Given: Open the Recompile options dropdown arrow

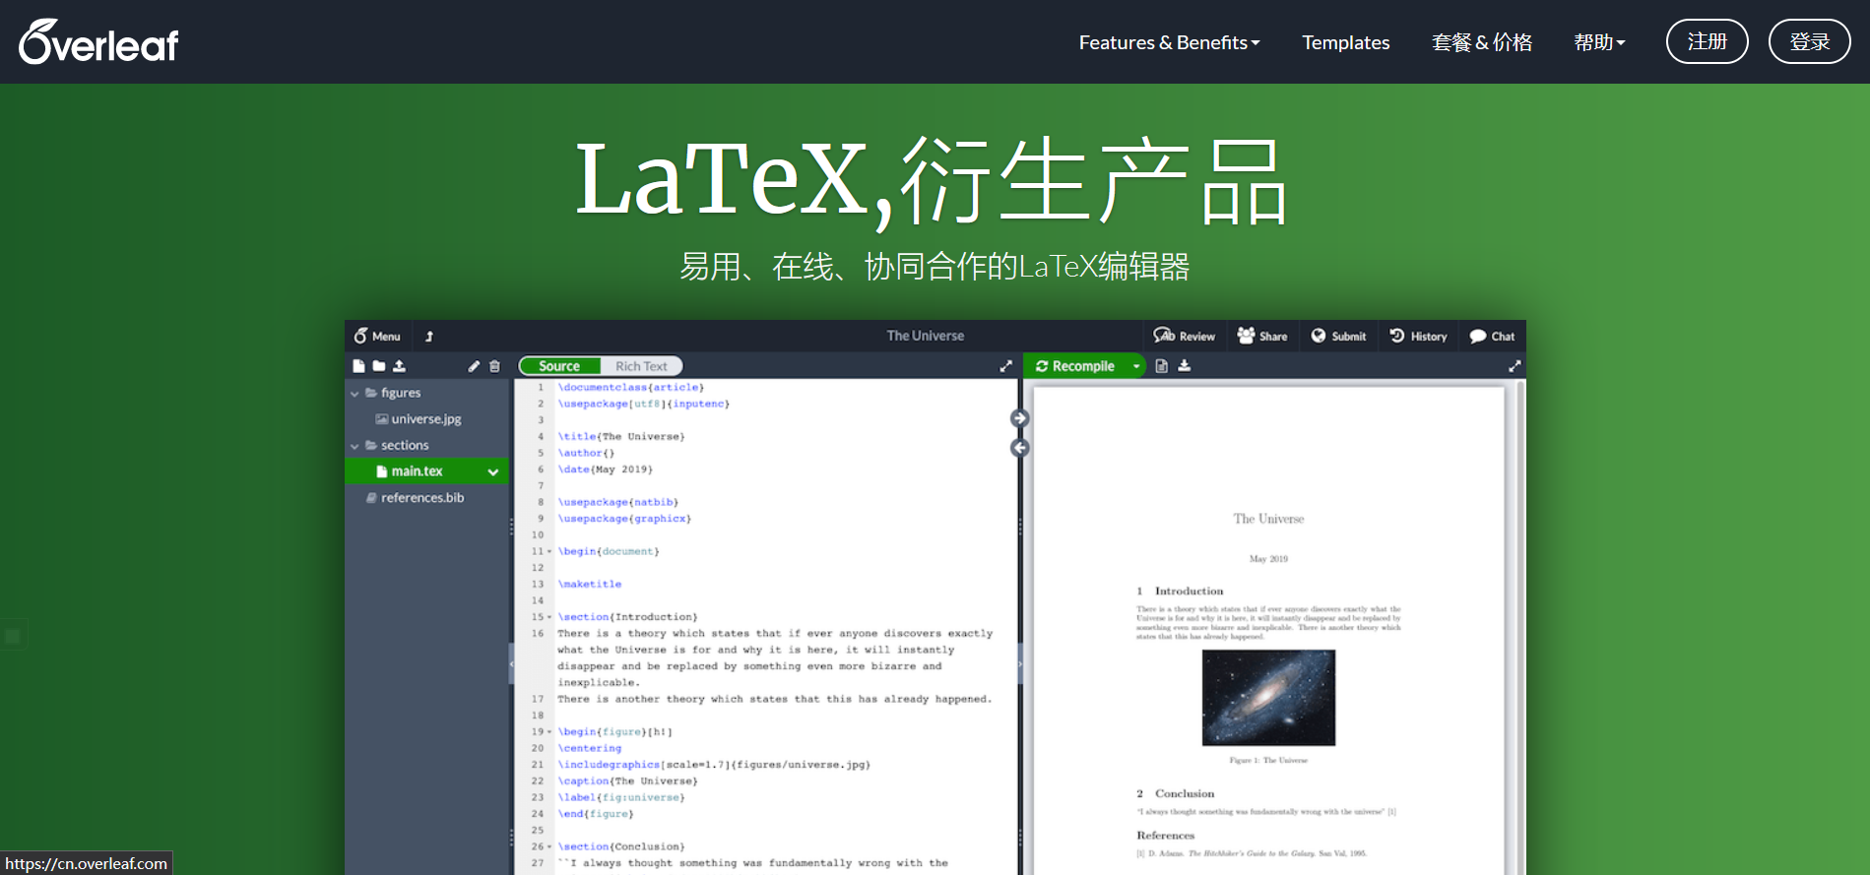Looking at the screenshot, I should tap(1136, 366).
